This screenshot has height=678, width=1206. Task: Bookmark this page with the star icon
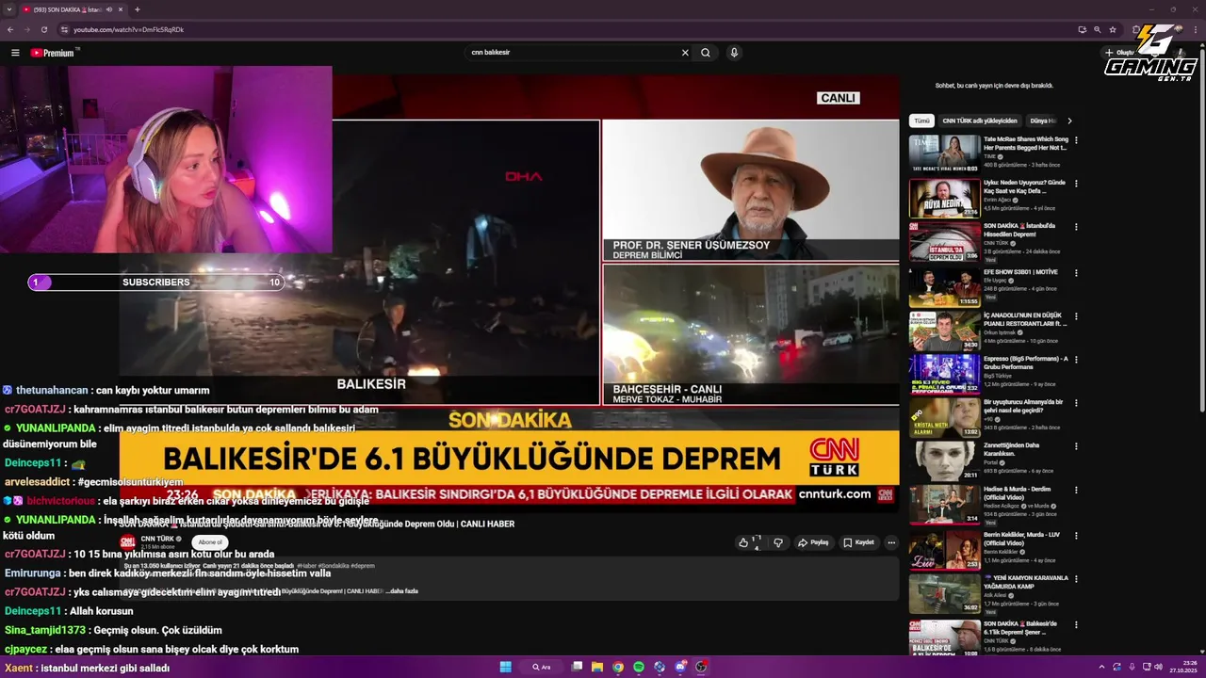pyautogui.click(x=1112, y=29)
